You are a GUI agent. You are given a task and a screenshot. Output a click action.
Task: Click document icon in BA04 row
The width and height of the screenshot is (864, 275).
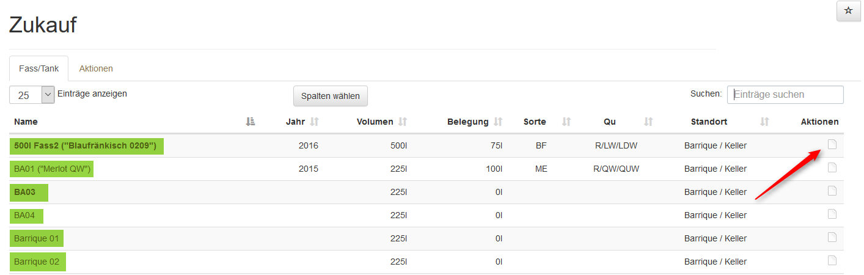[x=832, y=214]
